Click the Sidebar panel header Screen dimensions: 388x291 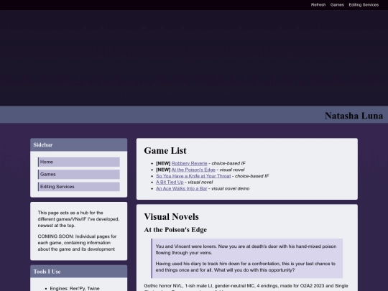[79, 144]
